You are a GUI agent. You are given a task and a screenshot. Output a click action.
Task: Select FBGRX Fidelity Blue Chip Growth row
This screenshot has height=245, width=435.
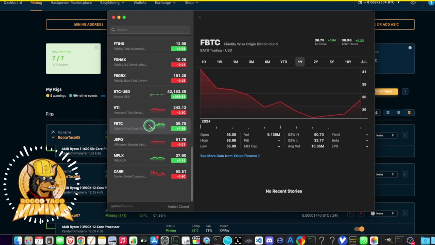[x=150, y=78]
